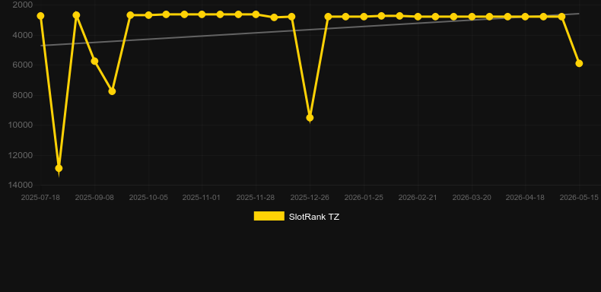Select the lowest data point near 13000
601x292 pixels.
[59, 168]
